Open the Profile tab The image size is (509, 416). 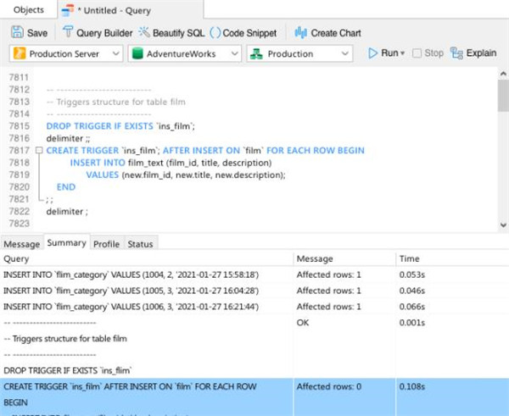coord(106,244)
